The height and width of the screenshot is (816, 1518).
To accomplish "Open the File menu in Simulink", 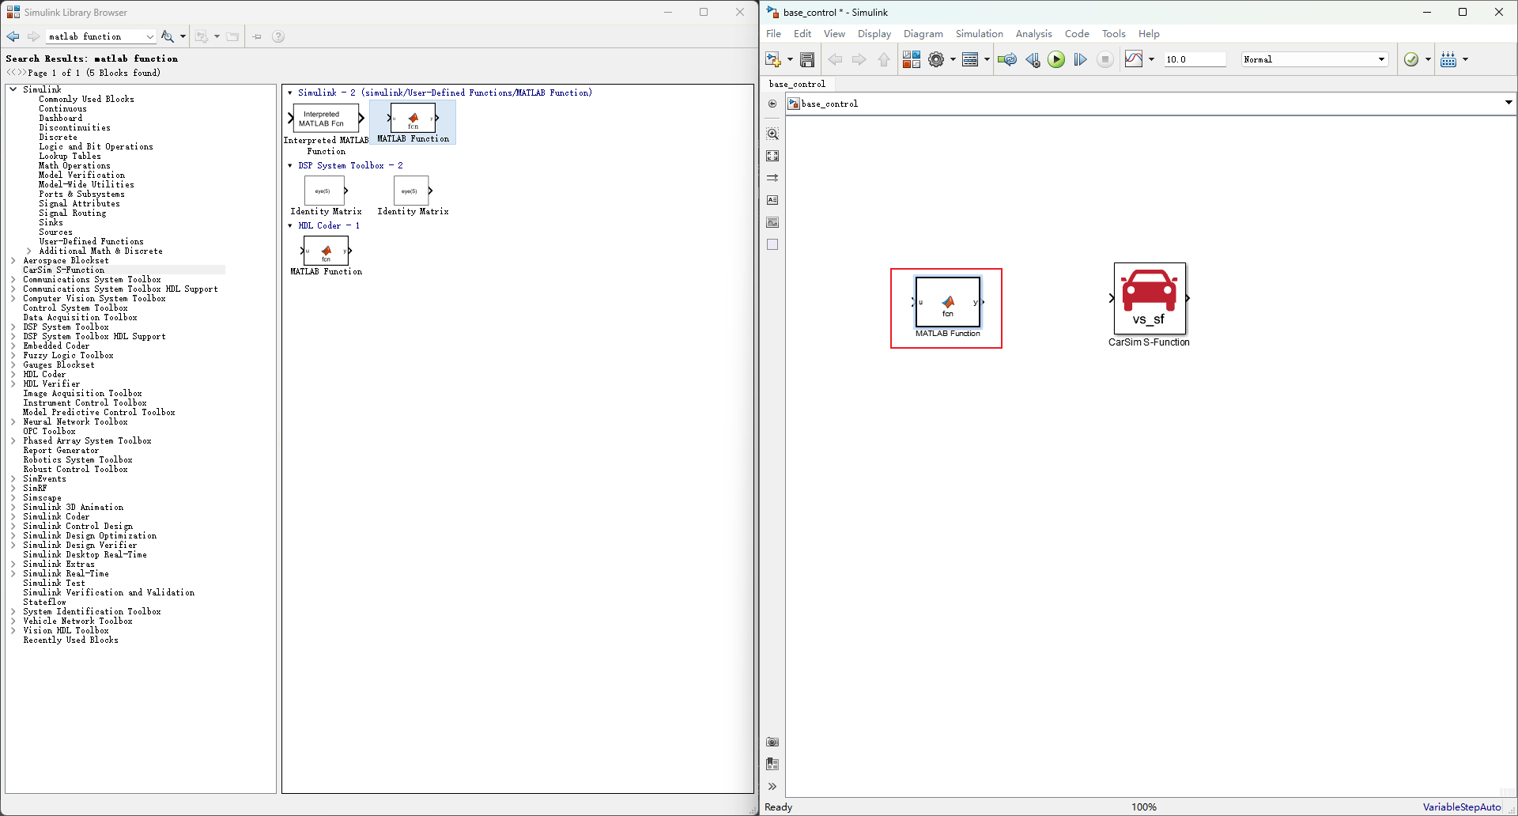I will pos(773,33).
